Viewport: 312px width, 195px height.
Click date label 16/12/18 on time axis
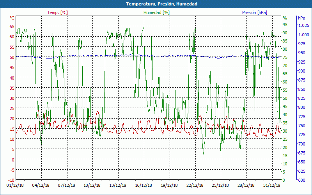(144, 186)
